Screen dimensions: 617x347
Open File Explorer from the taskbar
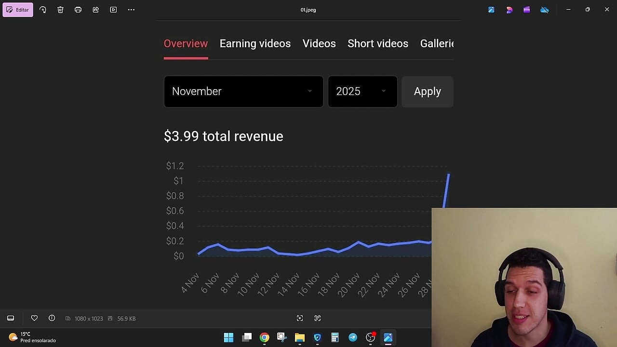click(x=300, y=337)
